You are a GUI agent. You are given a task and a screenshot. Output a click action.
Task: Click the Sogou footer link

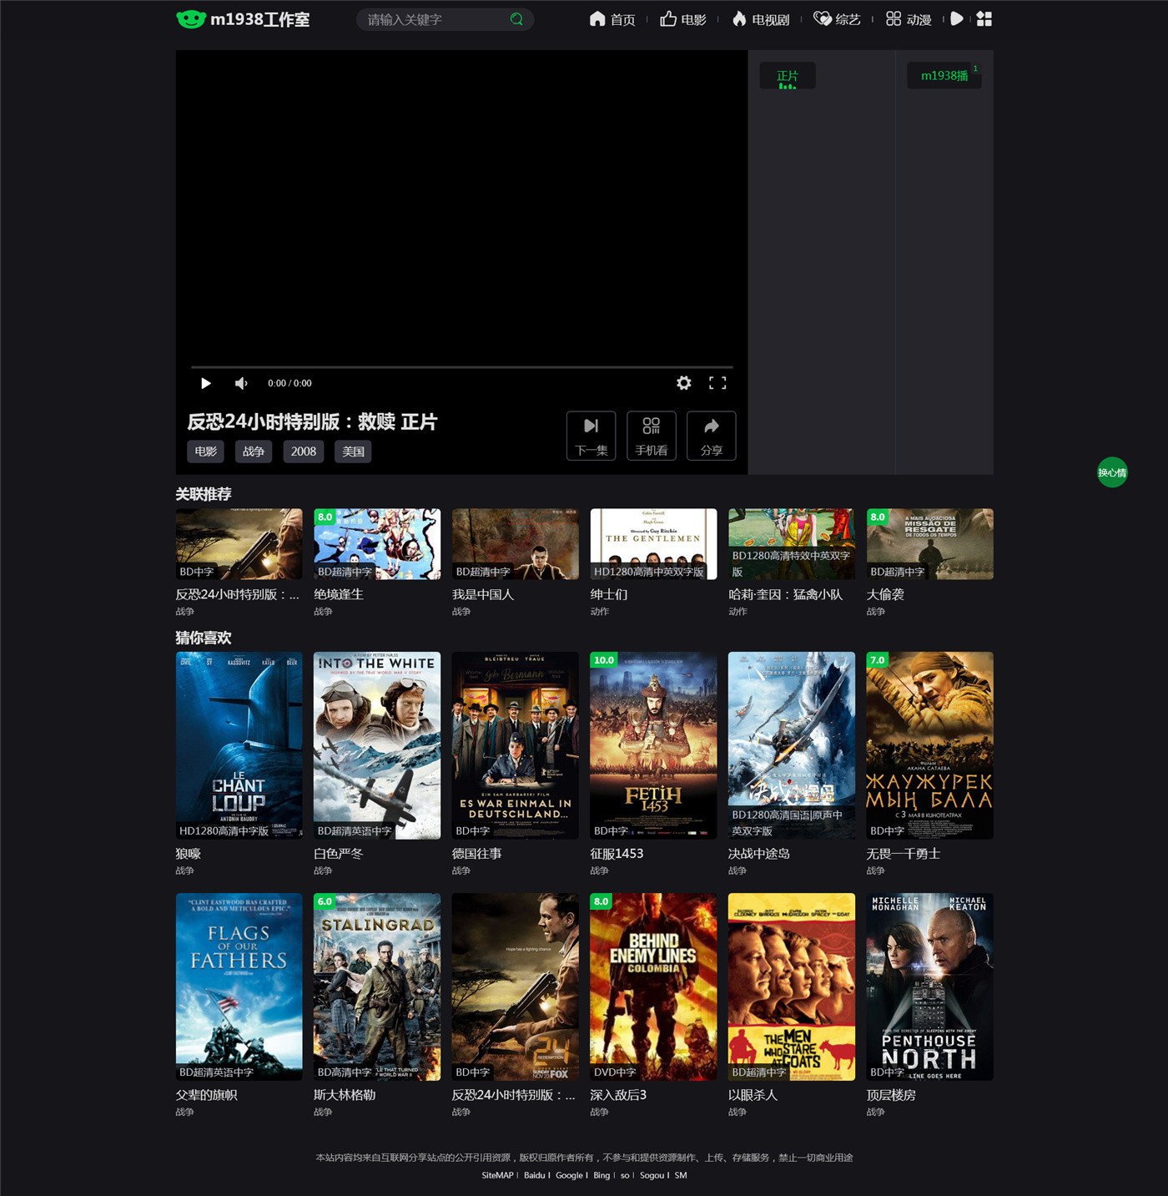(x=652, y=1175)
